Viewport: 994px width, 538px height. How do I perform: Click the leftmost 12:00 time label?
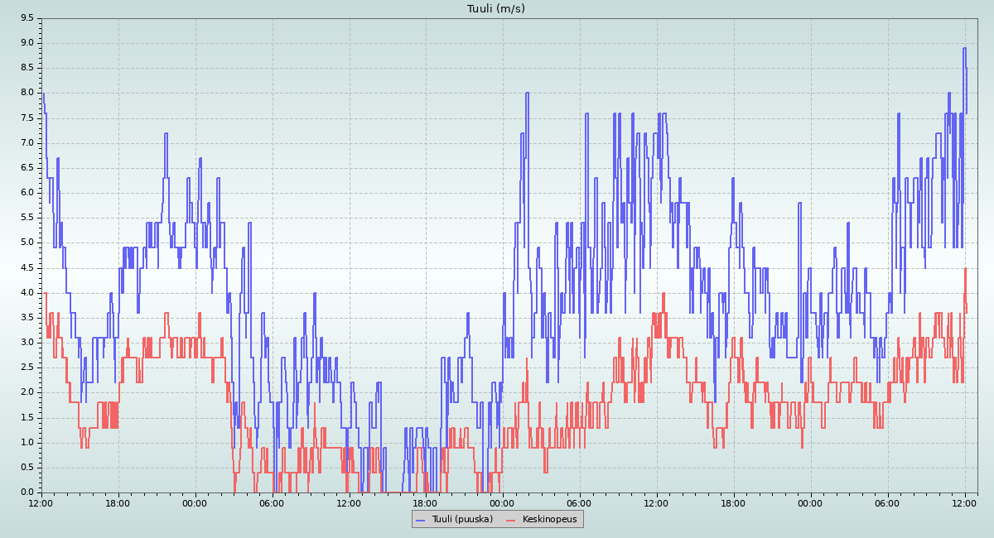coord(41,502)
